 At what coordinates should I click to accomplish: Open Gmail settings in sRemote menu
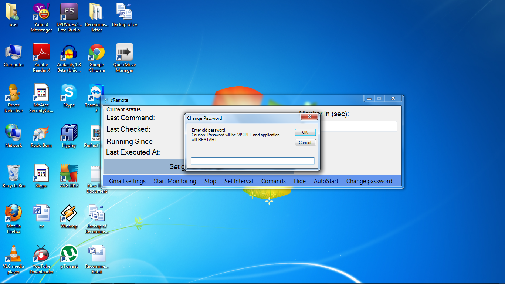point(127,181)
